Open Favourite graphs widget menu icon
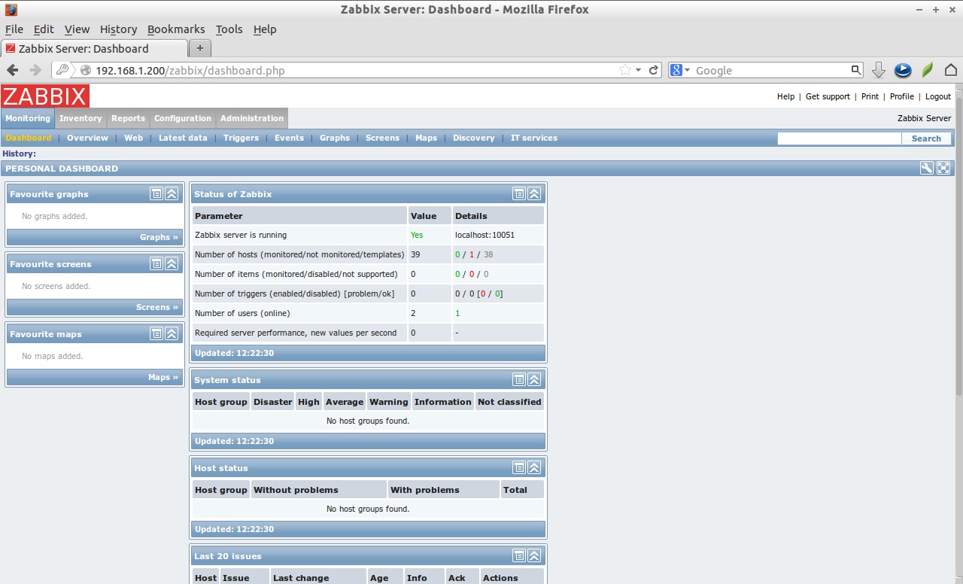This screenshot has width=963, height=584. point(156,193)
